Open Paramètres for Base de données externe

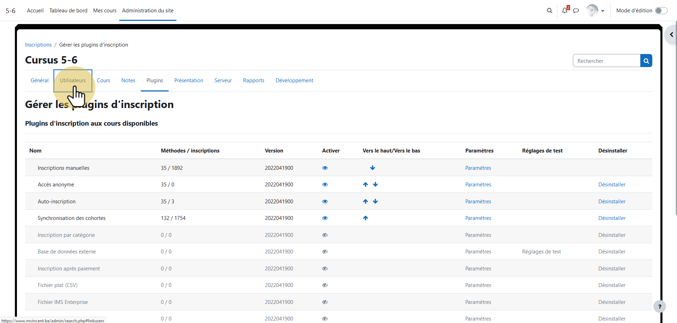point(478,252)
